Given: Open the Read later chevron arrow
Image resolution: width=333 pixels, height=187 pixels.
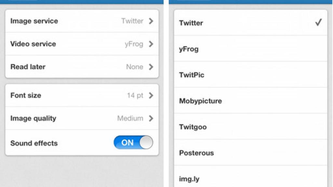Looking at the screenshot, I should click(x=151, y=67).
